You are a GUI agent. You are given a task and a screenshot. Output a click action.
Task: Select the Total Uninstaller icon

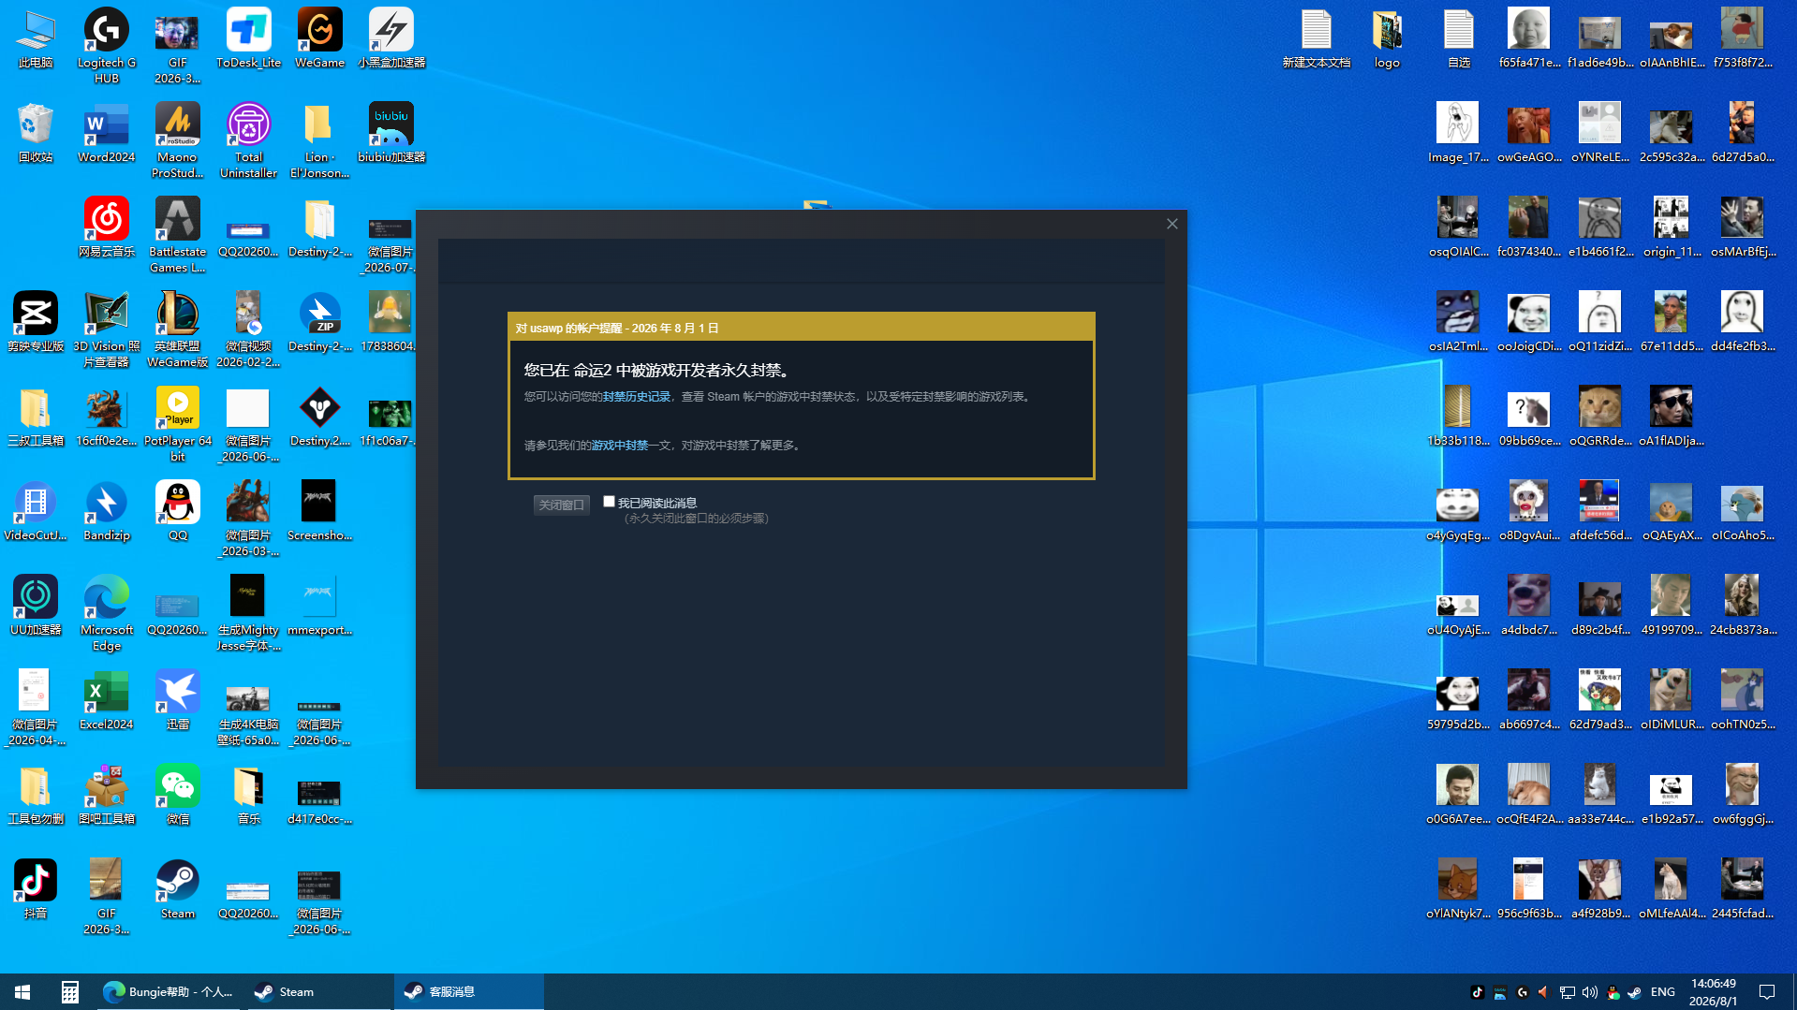click(x=248, y=141)
